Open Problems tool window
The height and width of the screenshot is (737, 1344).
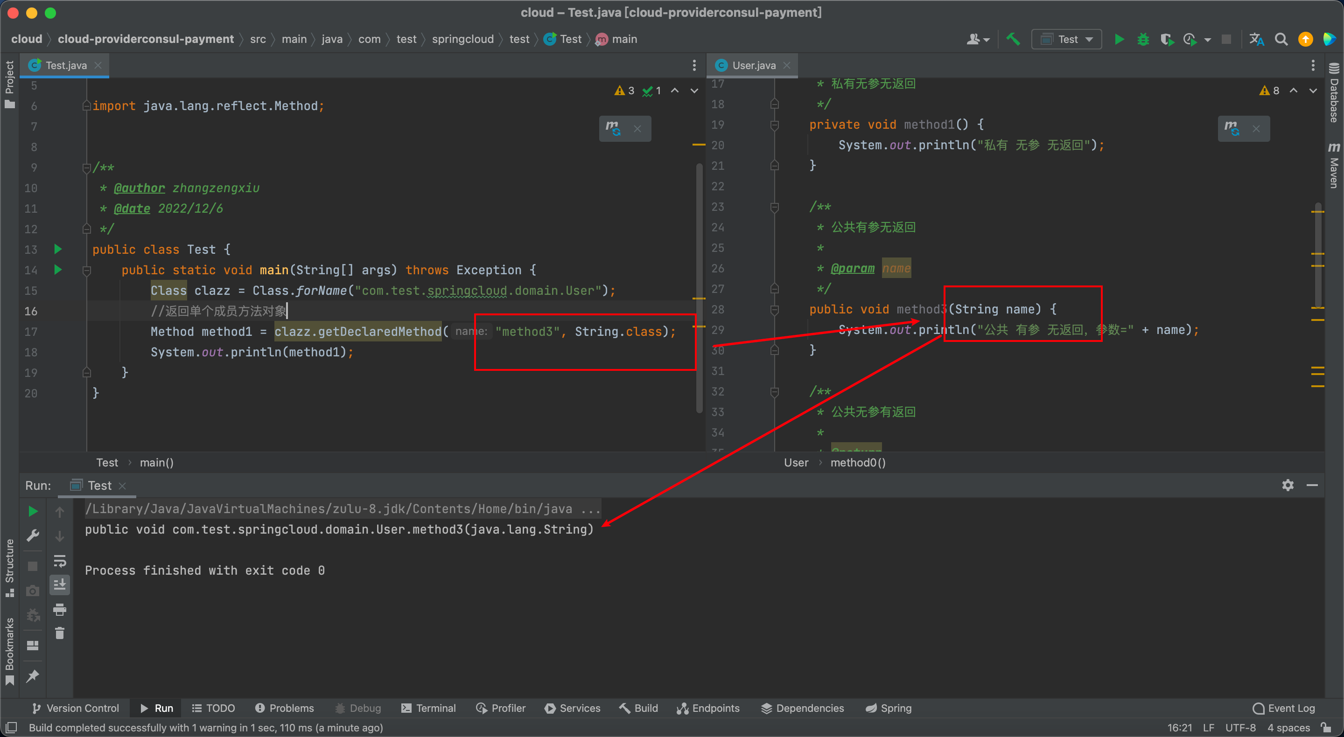(284, 708)
